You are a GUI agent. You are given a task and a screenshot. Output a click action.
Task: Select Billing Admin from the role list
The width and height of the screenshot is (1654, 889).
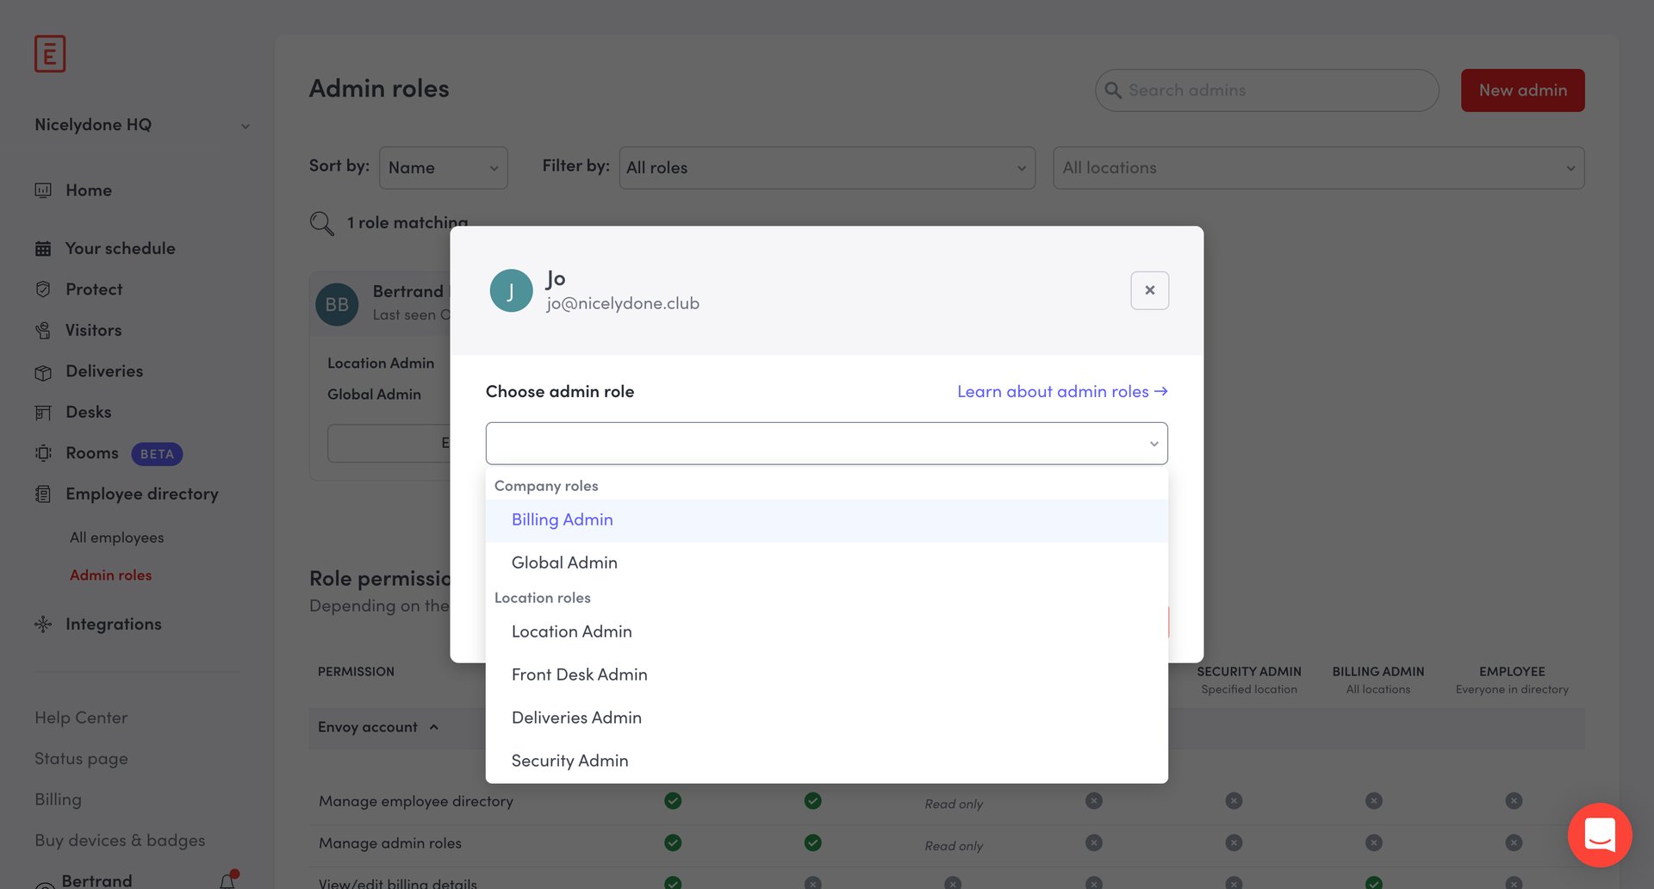tap(562, 520)
